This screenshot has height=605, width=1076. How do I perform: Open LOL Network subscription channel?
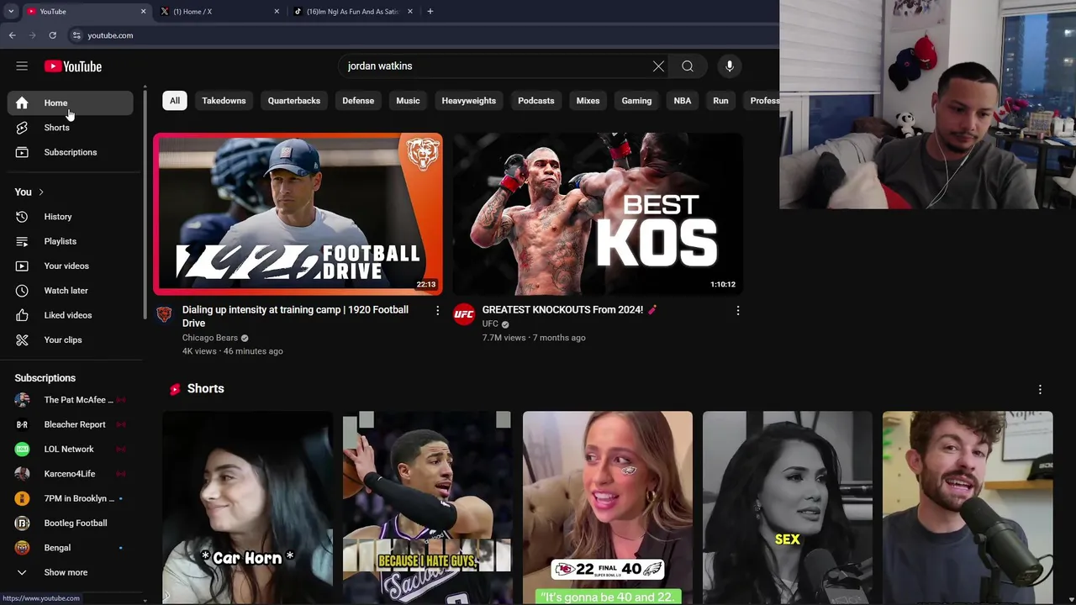click(71, 449)
